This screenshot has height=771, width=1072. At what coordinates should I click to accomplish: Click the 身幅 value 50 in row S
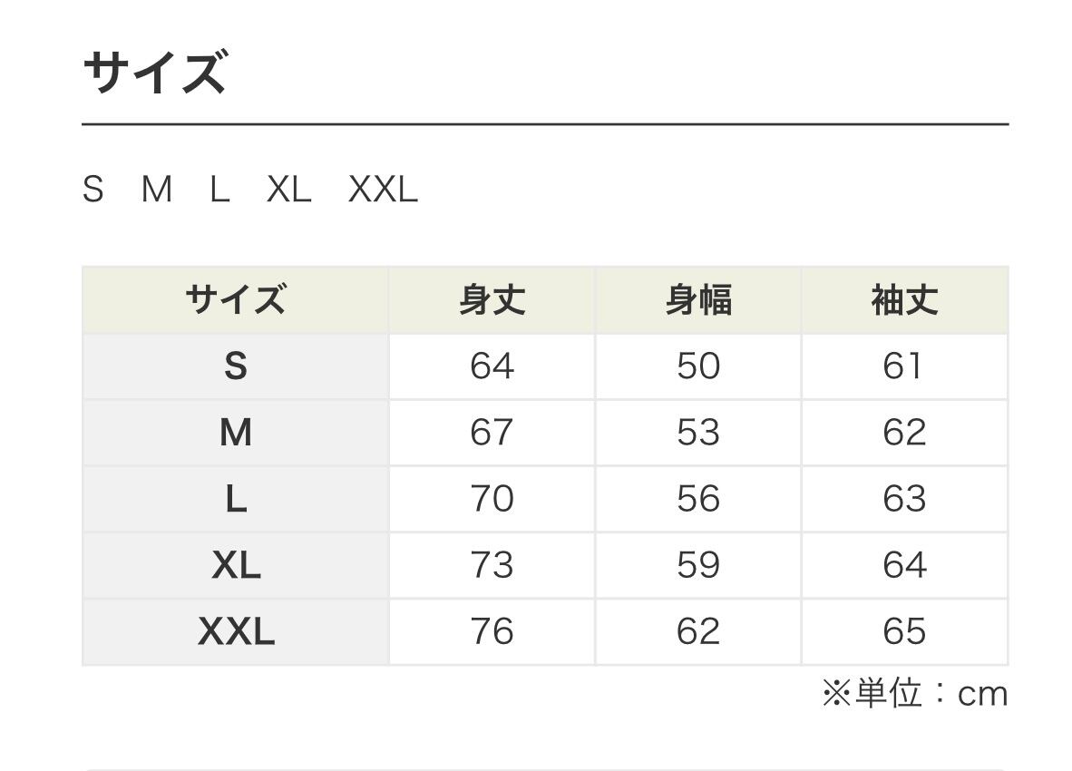(697, 366)
